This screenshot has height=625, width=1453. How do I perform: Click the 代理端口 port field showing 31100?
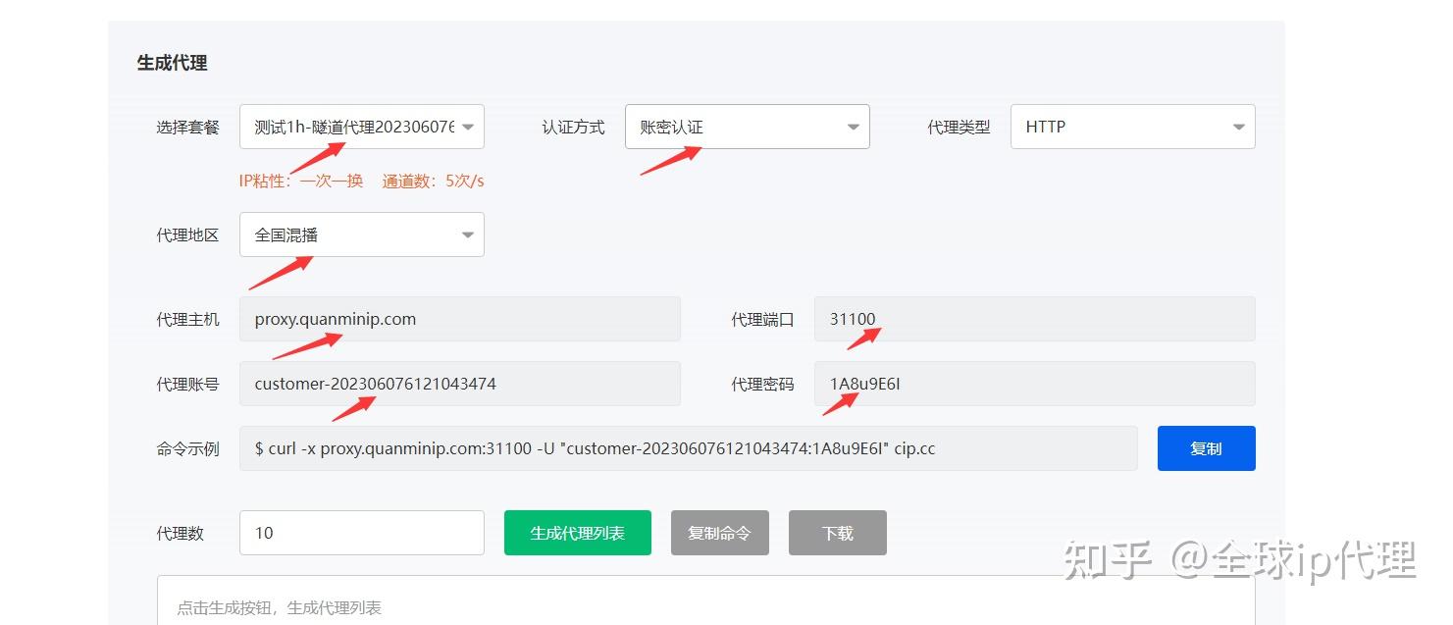(x=1033, y=318)
